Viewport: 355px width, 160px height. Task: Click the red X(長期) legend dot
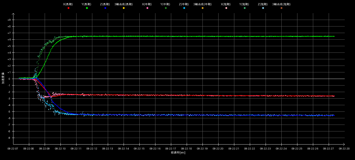[68, 8]
